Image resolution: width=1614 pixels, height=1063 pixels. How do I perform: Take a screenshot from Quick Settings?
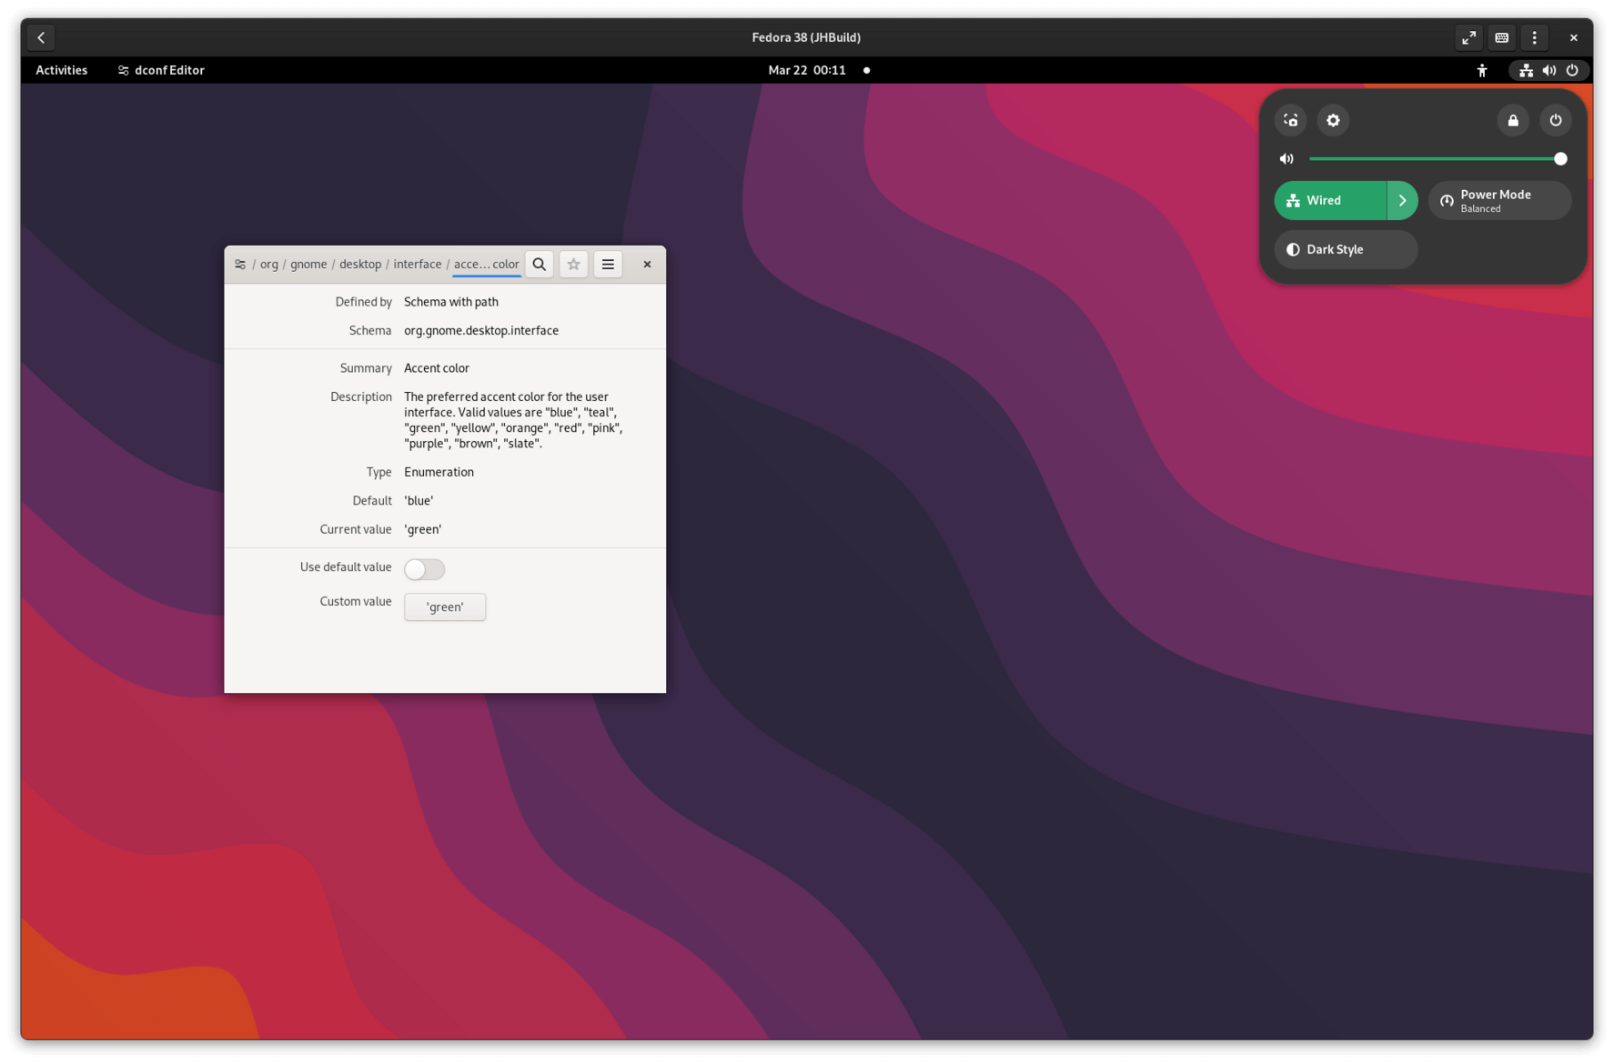[x=1290, y=119]
